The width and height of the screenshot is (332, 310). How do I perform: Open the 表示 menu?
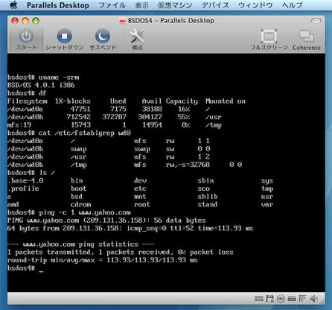(142, 5)
